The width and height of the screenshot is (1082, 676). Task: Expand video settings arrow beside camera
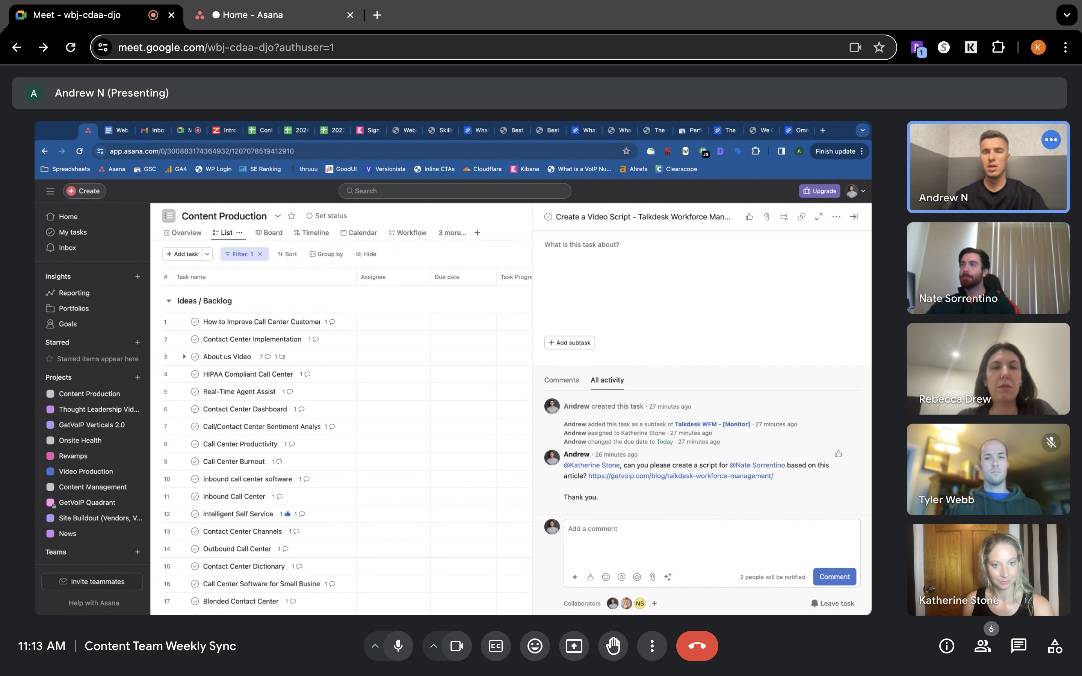[433, 646]
